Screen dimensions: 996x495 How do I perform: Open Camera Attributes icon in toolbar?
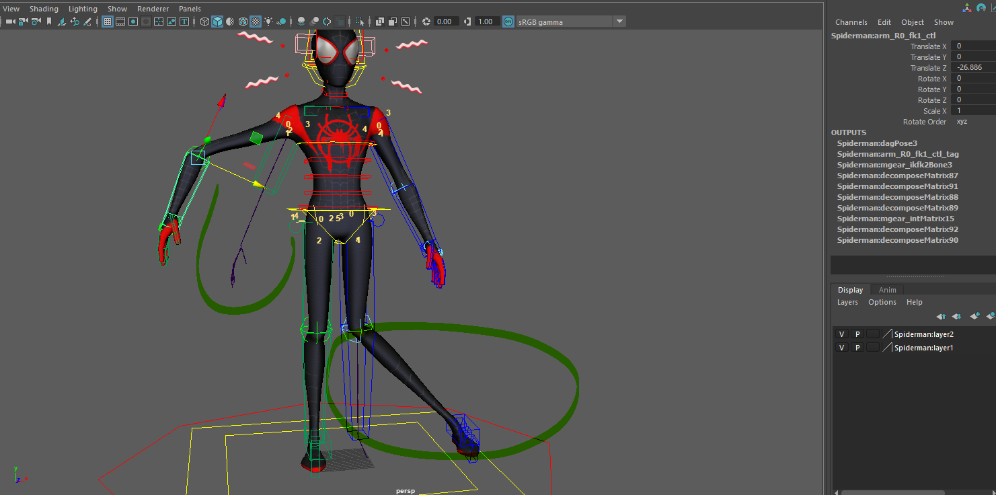coord(36,22)
